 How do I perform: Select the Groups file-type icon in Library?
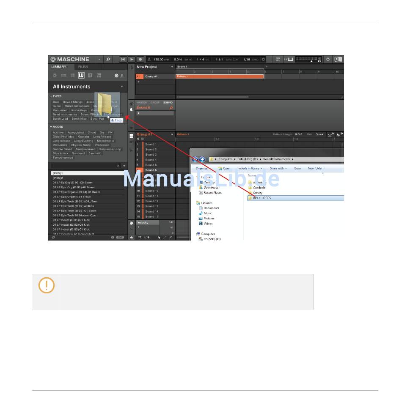[x=63, y=75]
